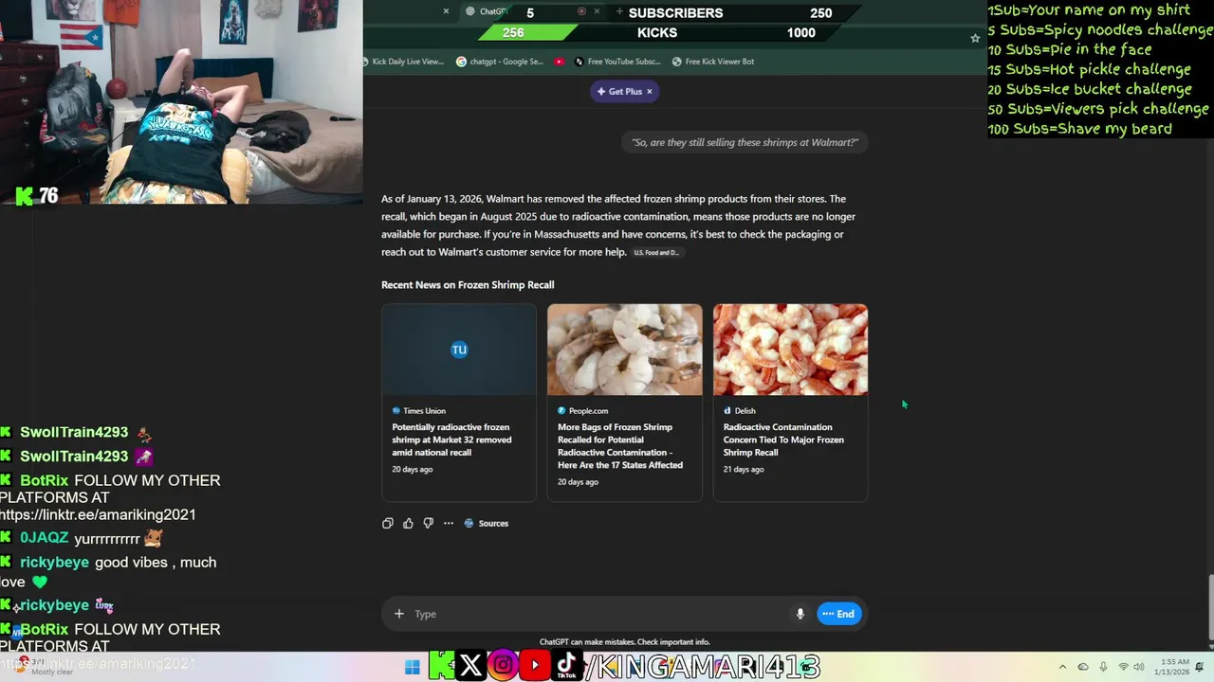Open the U.S. Food and D... citation
This screenshot has width=1214, height=682.
[x=656, y=253]
